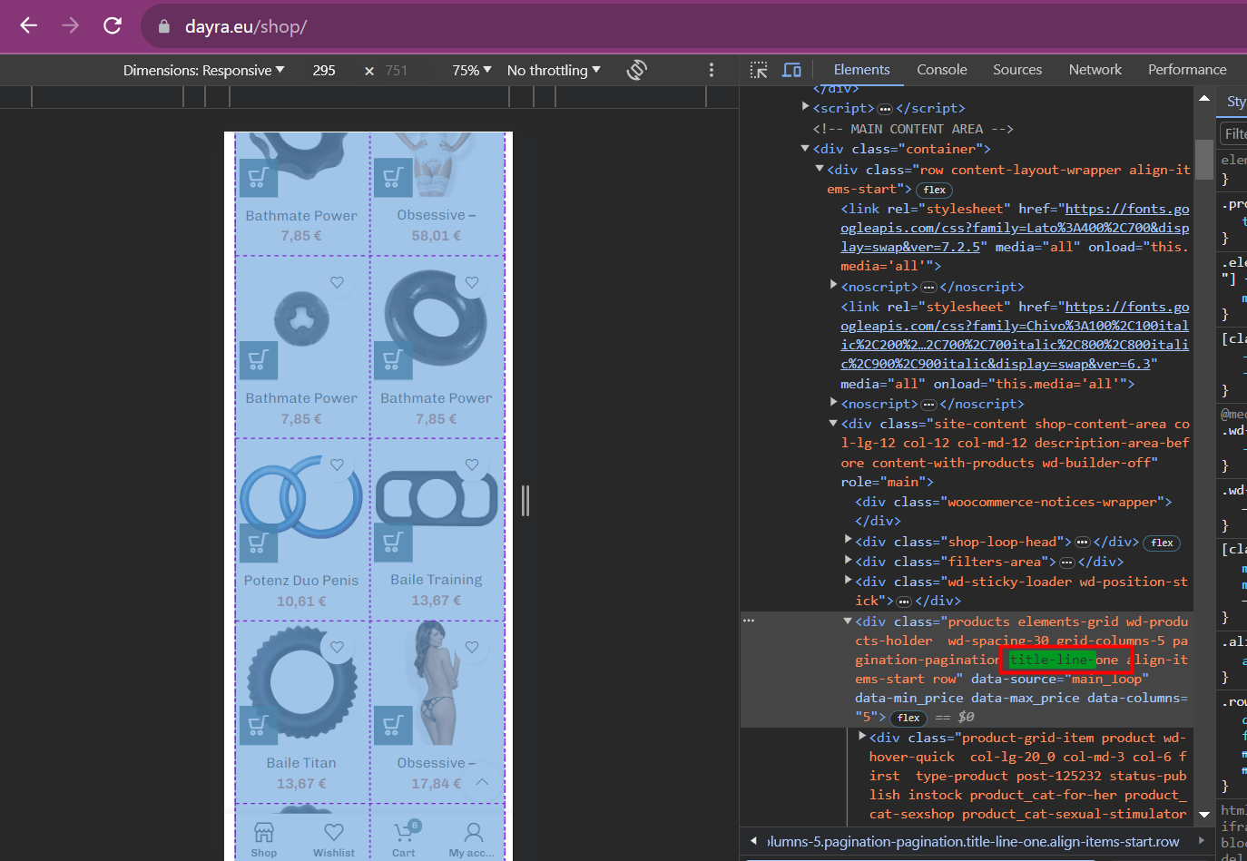Open the Dimensions: Responsive dropdown
This screenshot has width=1247, height=861.
(x=204, y=70)
